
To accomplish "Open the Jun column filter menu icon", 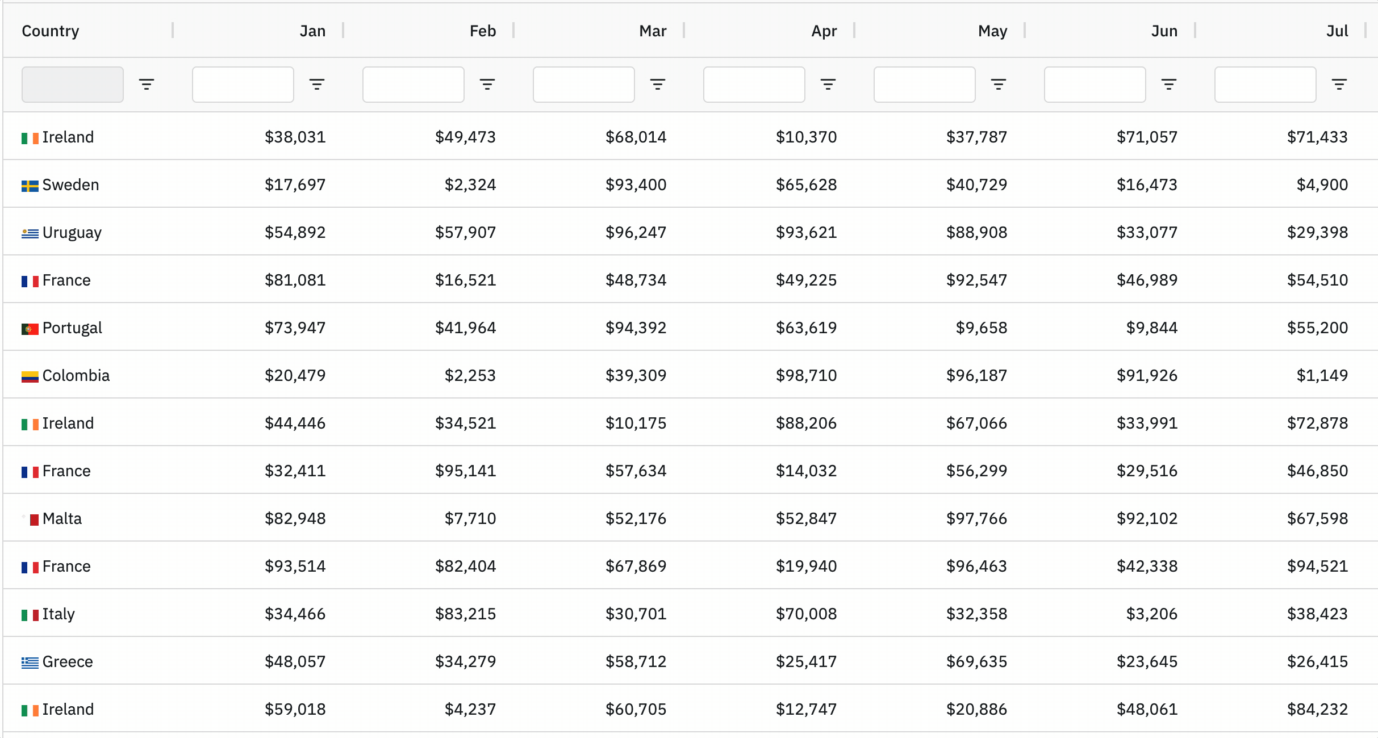I will 1169,85.
